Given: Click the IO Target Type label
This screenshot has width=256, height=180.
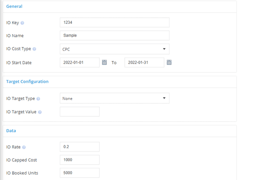Looking at the screenshot, I should (x=21, y=99).
